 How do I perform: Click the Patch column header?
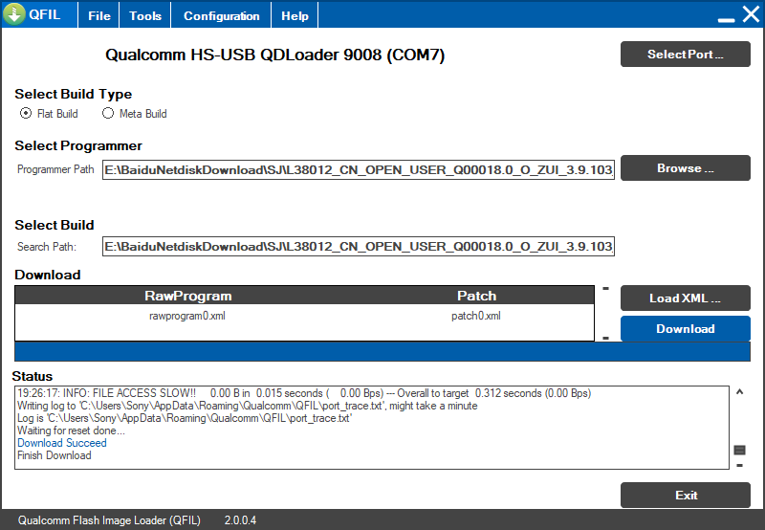click(x=476, y=296)
